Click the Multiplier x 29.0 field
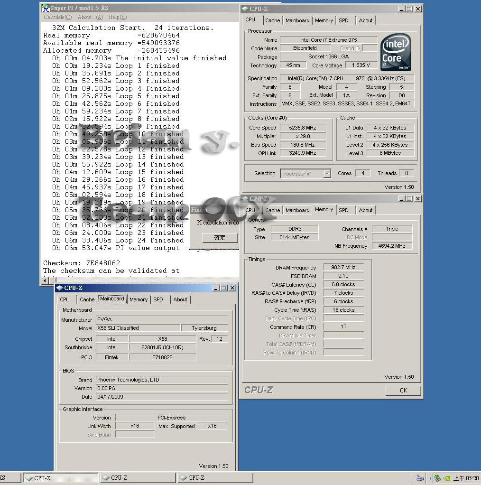Viewport: 481px width, 485px height. pyautogui.click(x=302, y=136)
